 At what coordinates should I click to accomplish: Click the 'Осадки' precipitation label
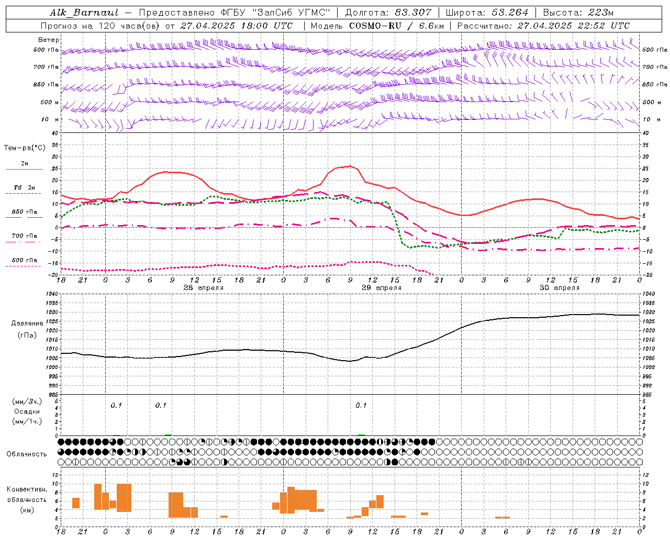(x=27, y=411)
